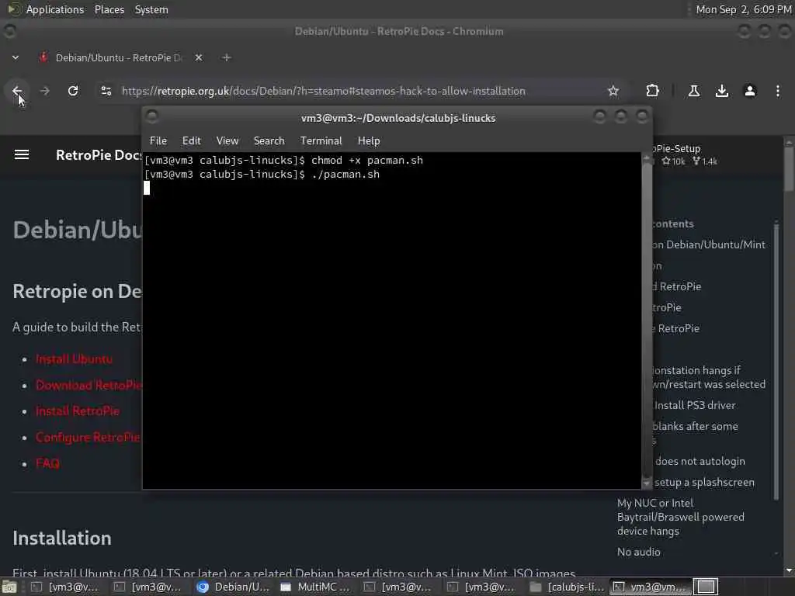Open Chromium three-dot menu

coord(778,91)
